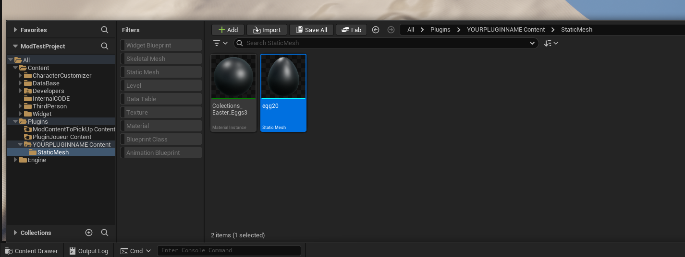Open the sort settings dropdown
Viewport: 685px width, 257px height.
pyautogui.click(x=551, y=43)
